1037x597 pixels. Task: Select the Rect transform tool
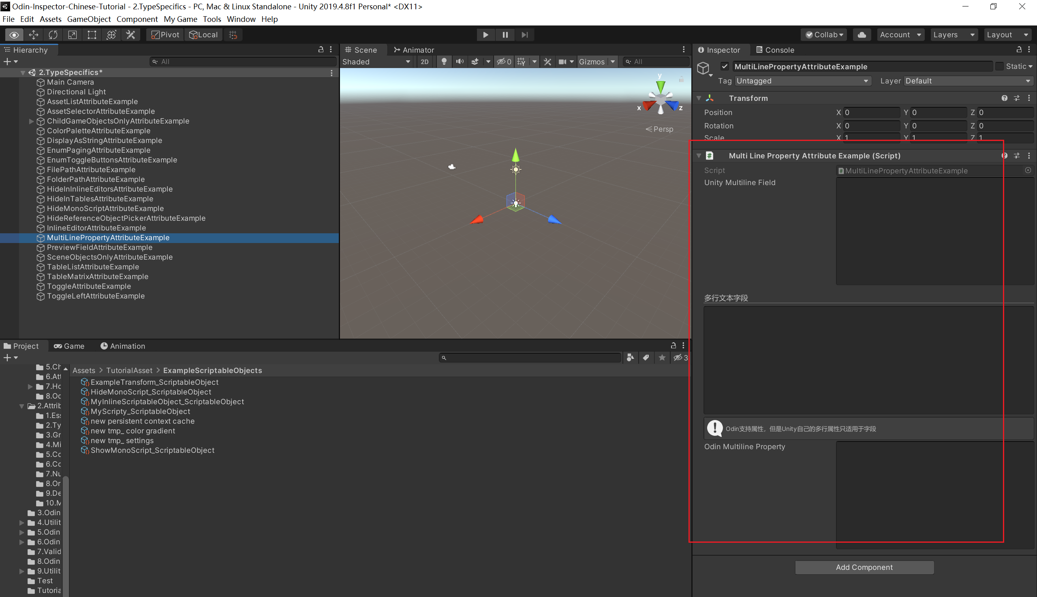tap(92, 35)
